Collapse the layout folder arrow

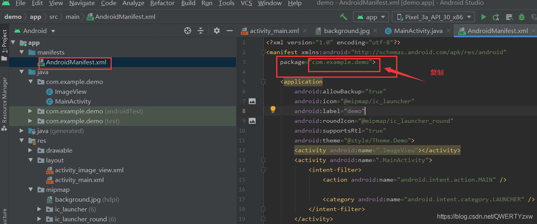[31, 160]
